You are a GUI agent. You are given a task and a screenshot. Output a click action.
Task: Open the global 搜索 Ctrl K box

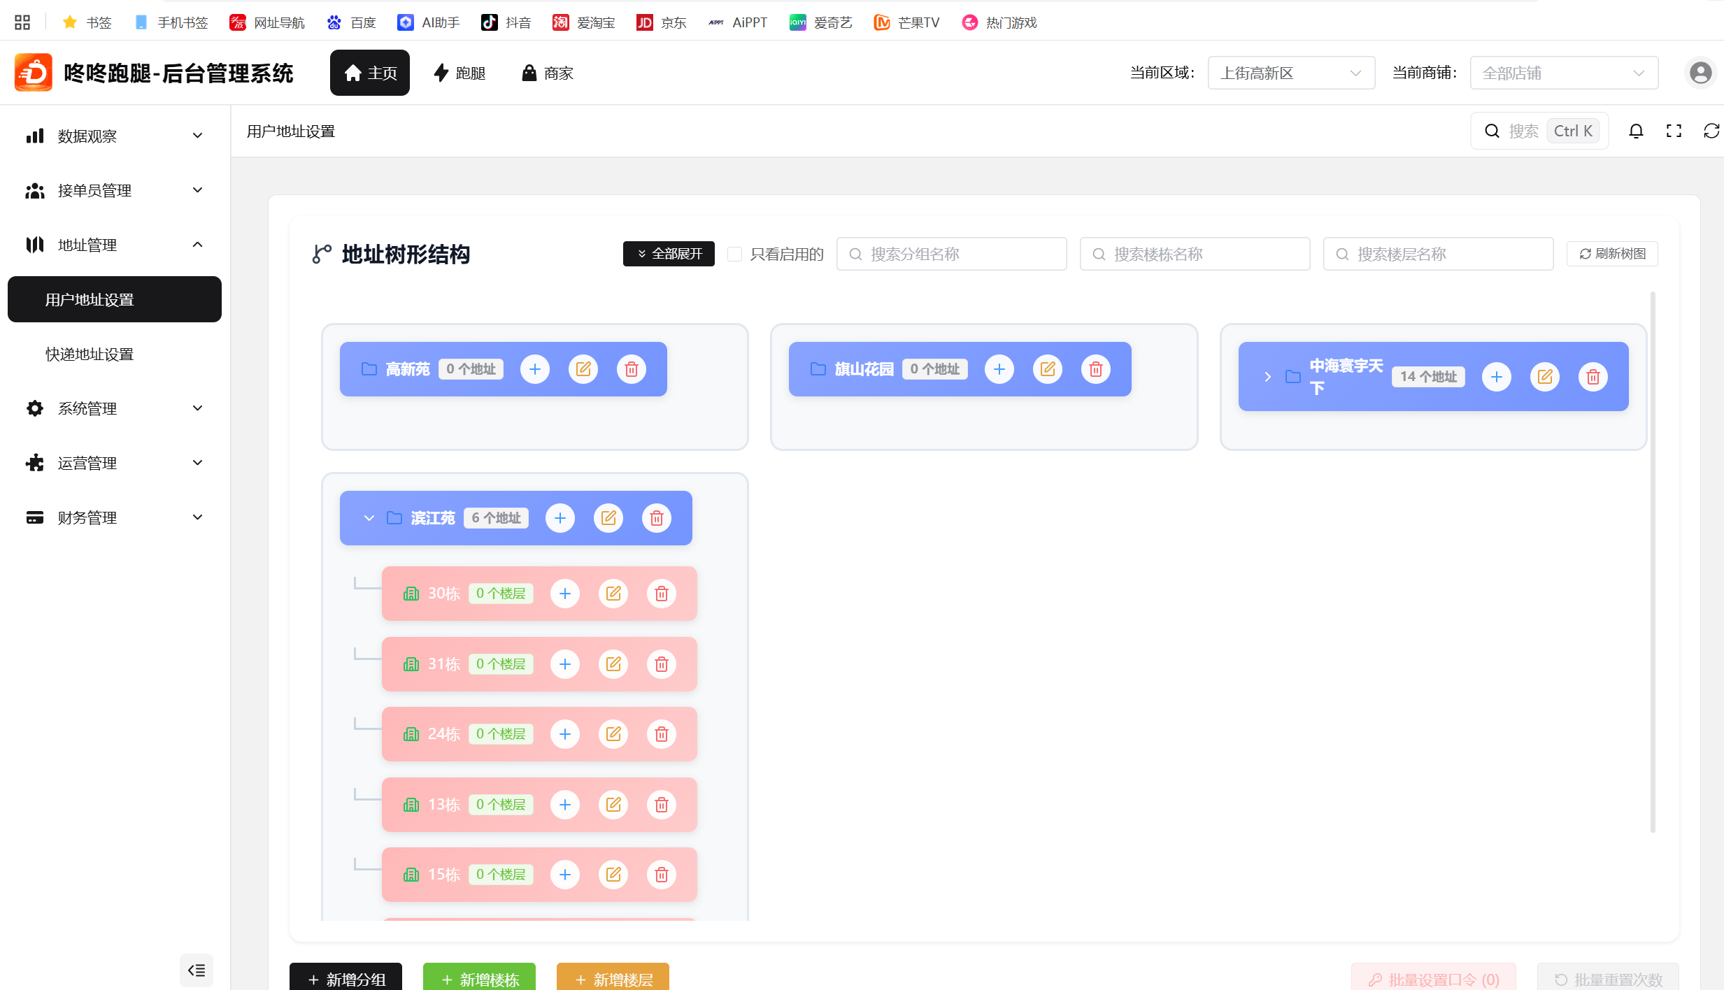click(x=1539, y=131)
